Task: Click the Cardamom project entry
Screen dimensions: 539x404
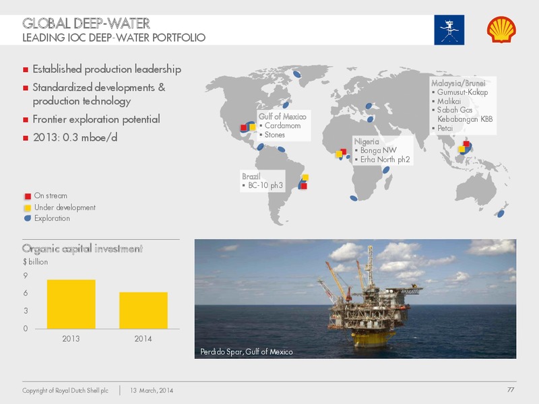Action: click(x=282, y=126)
